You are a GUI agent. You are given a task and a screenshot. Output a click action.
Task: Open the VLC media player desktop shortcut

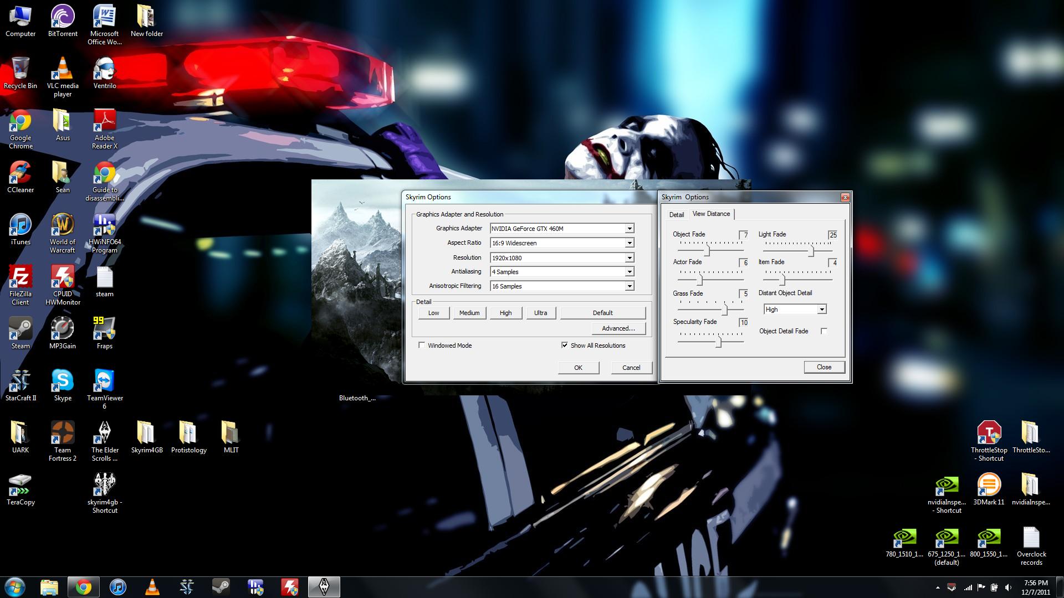tap(63, 76)
